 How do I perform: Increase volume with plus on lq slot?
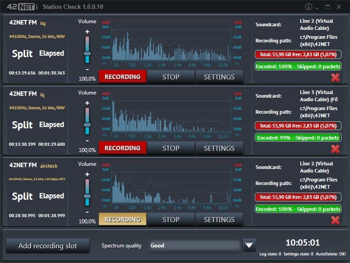click(x=87, y=103)
